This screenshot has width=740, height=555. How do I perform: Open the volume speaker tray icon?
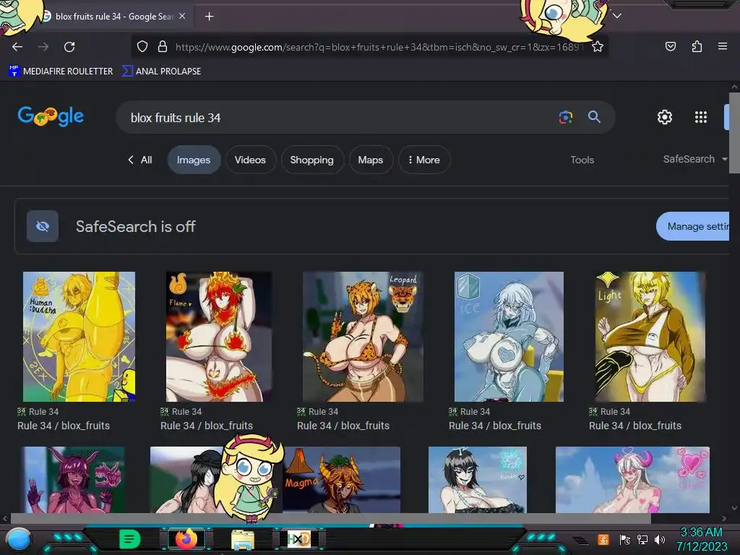659,539
